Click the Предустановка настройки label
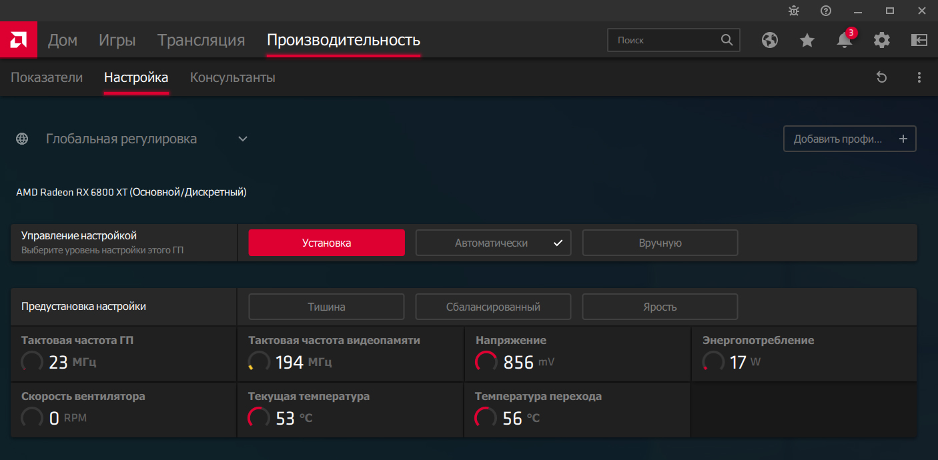The height and width of the screenshot is (460, 938). tap(83, 307)
